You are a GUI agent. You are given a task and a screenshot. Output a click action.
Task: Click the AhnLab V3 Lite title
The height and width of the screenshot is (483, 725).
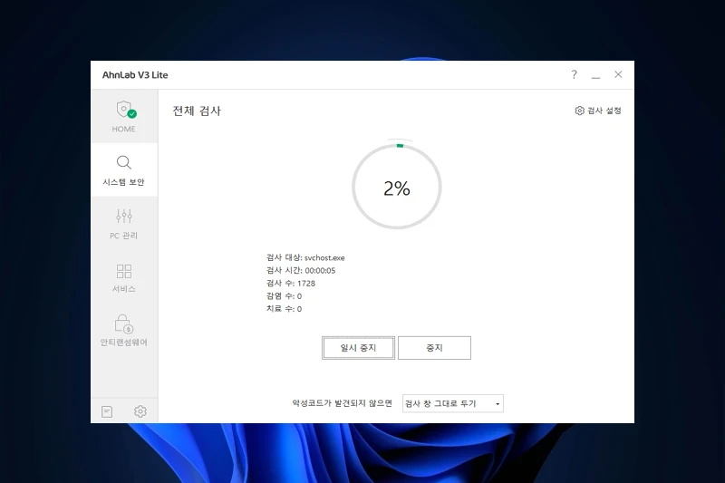pyautogui.click(x=135, y=75)
